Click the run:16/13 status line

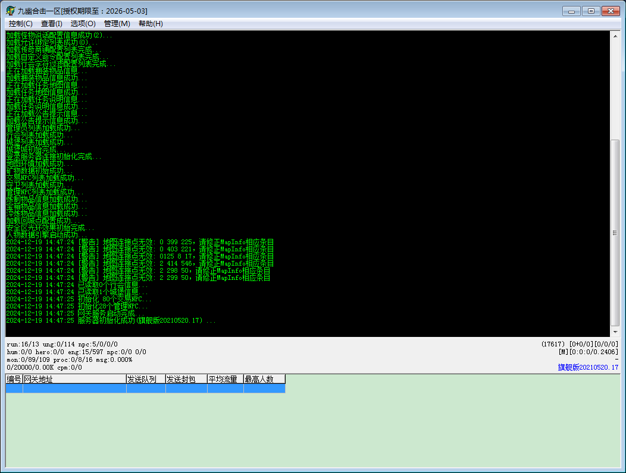pos(62,344)
